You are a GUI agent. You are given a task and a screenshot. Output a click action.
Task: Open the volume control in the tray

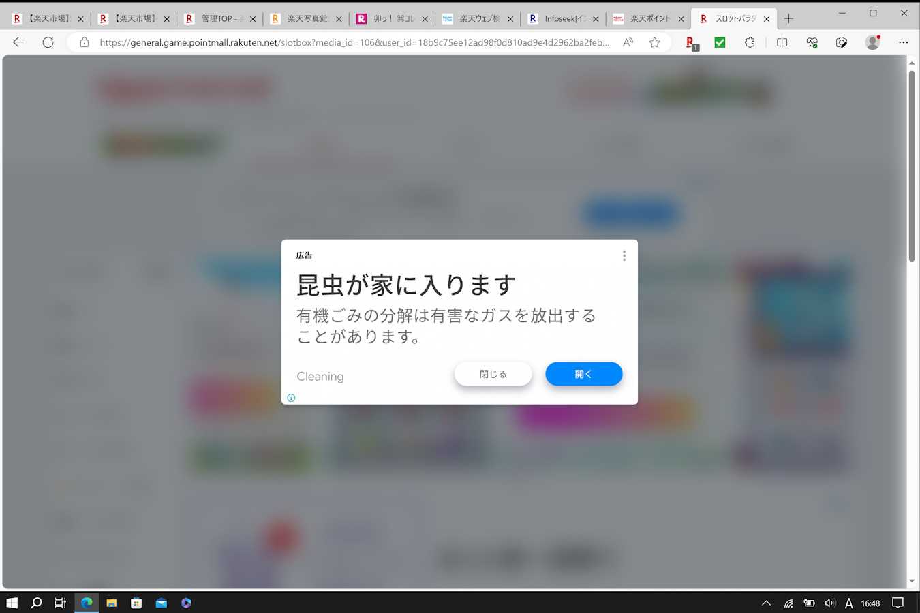829,603
